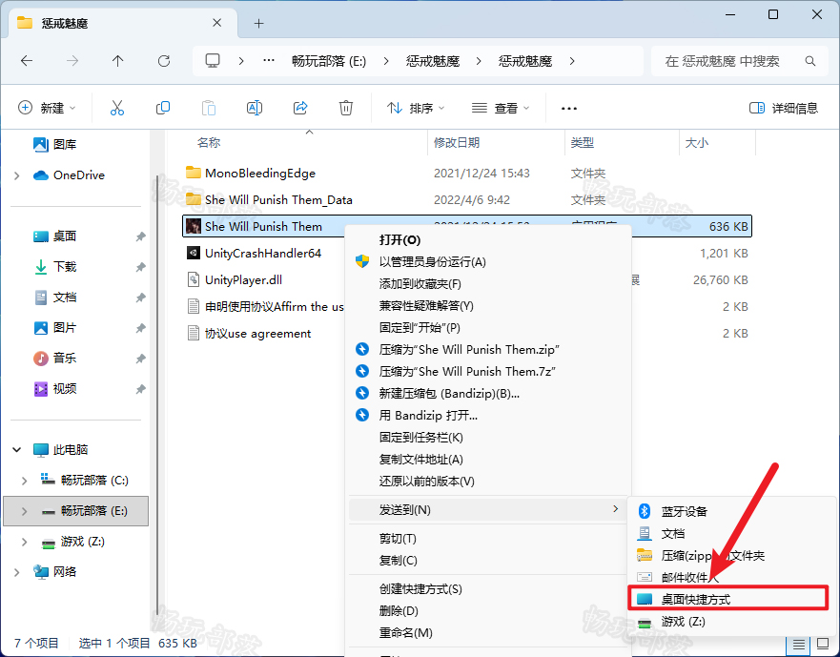Expand the 畅玩部落 (E:) drive node

coord(24,511)
